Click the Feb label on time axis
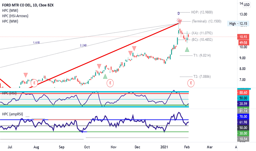 187,147
